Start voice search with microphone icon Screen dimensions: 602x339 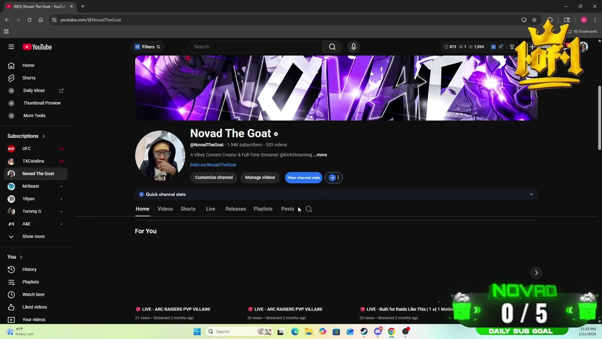coord(354,47)
